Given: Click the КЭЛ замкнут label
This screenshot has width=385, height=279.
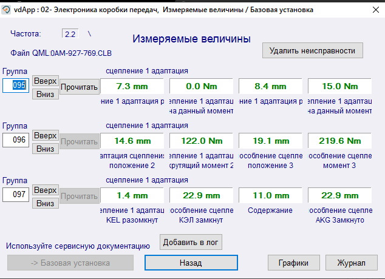Looking at the screenshot, I should click(x=201, y=220).
